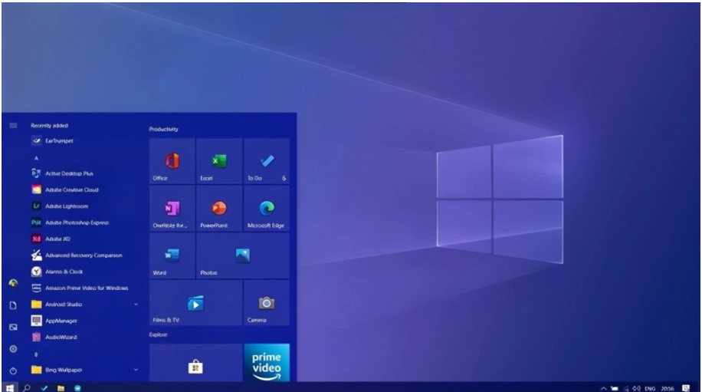Viewport: 702px width, 392px height.
Task: Open the volume control in system tray
Action: (x=636, y=388)
